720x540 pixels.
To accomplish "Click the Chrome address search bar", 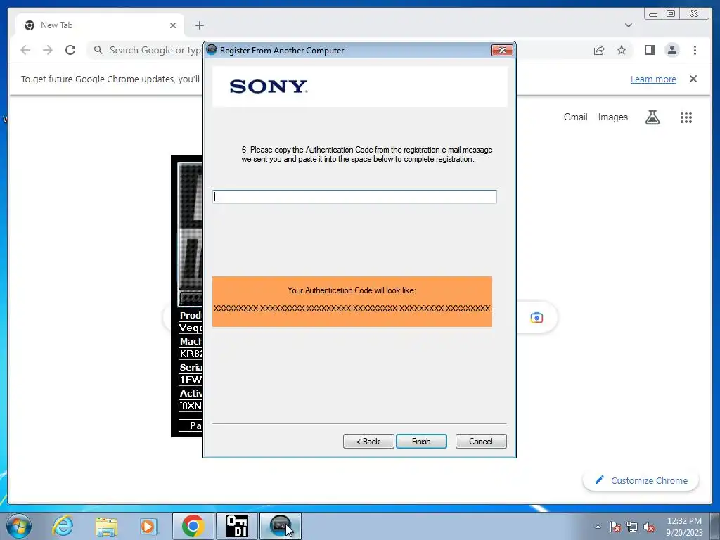I will (x=147, y=50).
